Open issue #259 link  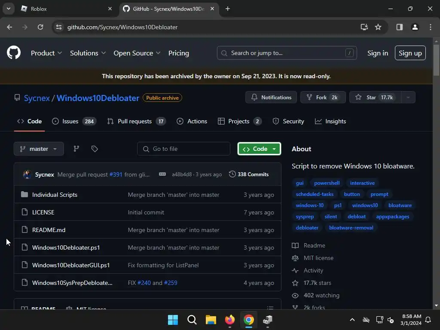point(171,283)
